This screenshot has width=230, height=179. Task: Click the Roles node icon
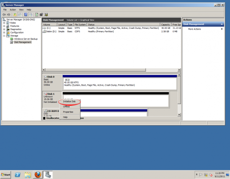tap(8, 23)
